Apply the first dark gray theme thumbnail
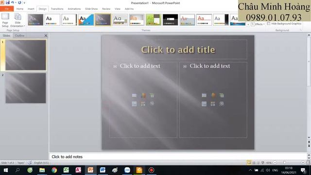311x175 pixels. pyautogui.click(x=35, y=19)
